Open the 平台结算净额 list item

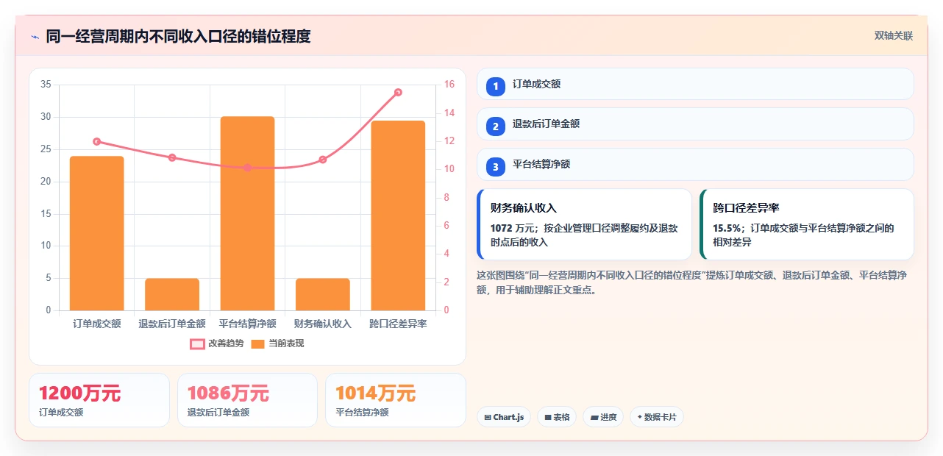(x=695, y=164)
